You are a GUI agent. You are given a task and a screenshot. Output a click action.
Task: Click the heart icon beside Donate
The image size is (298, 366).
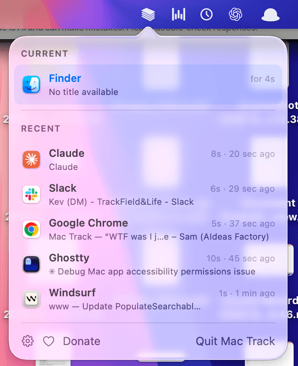tap(48, 342)
